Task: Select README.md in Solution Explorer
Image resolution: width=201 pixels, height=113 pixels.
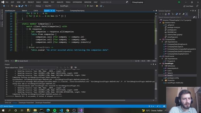Action: coord(172,32)
